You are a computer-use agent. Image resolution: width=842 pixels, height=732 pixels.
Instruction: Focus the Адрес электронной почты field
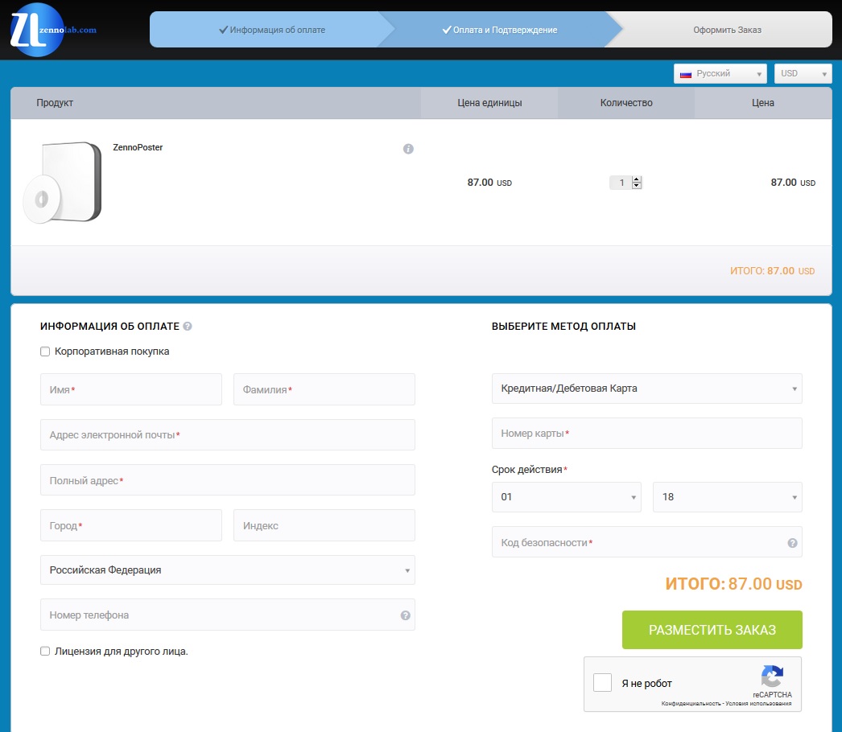tap(228, 434)
